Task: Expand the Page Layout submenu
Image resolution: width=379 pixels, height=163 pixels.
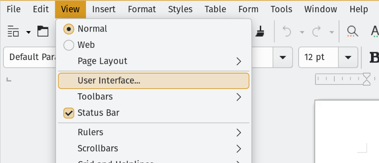Action: coord(153,61)
